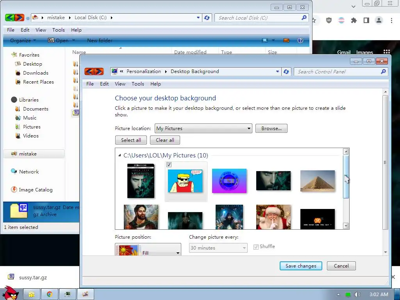Click the Clear all button
This screenshot has width=400, height=300.
165,140
